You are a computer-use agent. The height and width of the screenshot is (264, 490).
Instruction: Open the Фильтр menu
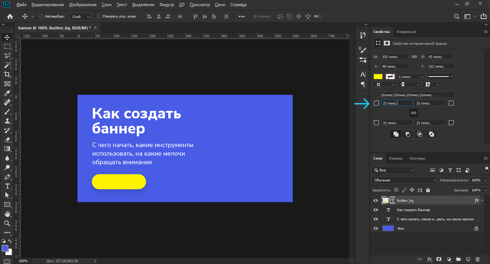tap(167, 5)
